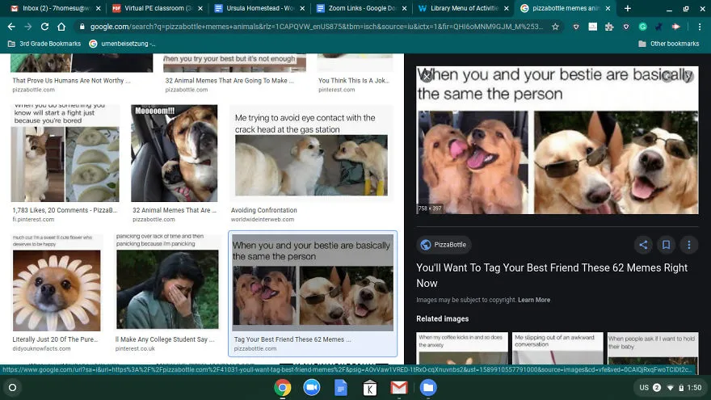Share the previewed image

[643, 245]
